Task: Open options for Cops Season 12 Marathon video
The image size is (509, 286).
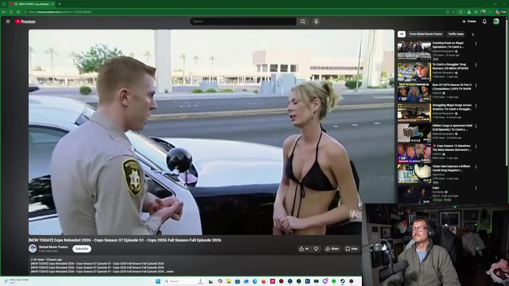Action: pyautogui.click(x=476, y=147)
